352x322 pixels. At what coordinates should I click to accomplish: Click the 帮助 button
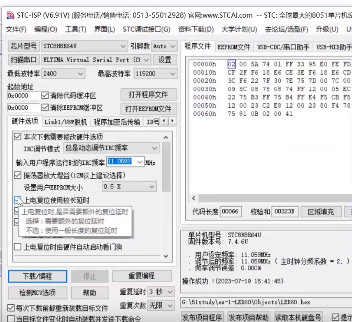pos(90,293)
